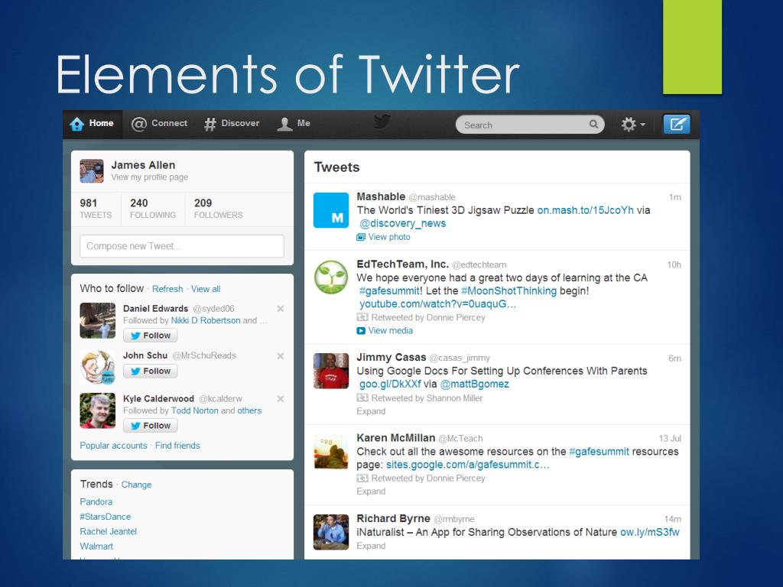Click the Jimmy Casas avatar

click(x=331, y=371)
